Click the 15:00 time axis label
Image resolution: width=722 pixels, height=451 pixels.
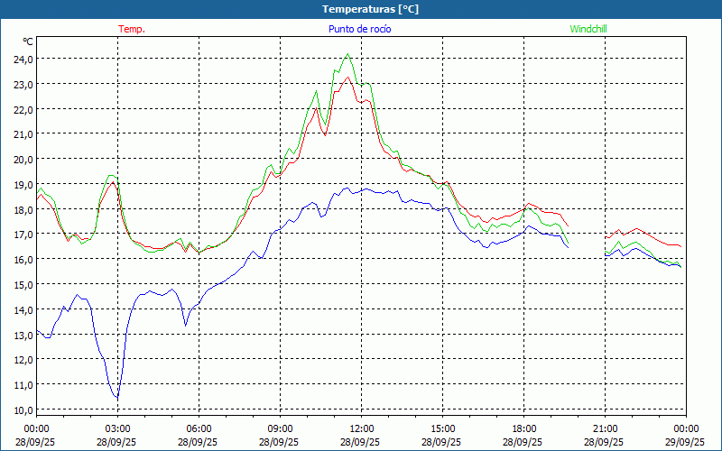tap(442, 428)
